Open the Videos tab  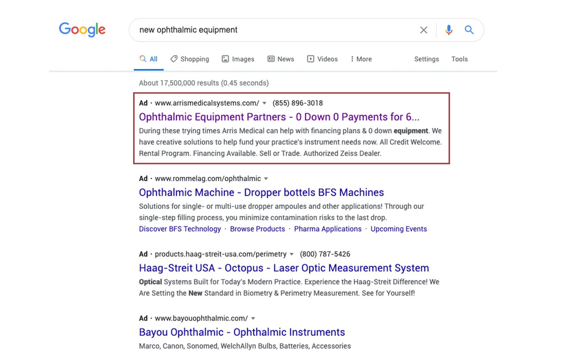click(322, 59)
